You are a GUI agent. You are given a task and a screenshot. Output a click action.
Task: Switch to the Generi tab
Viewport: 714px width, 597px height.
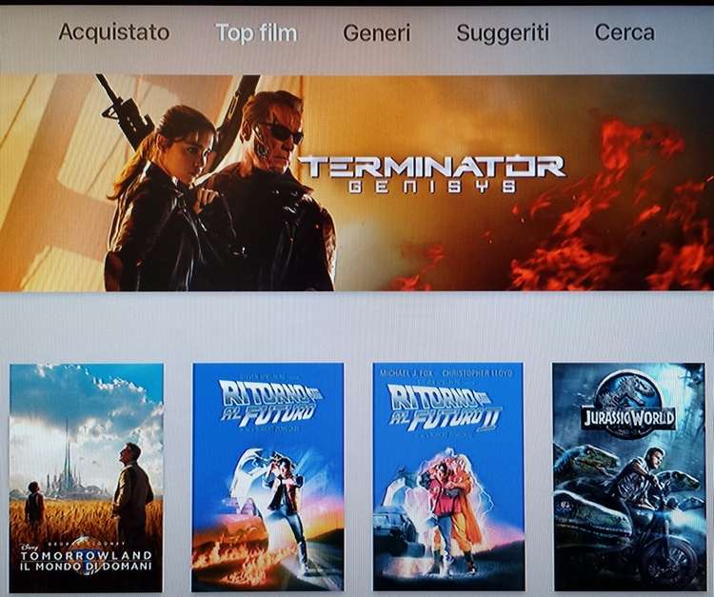pos(377,33)
